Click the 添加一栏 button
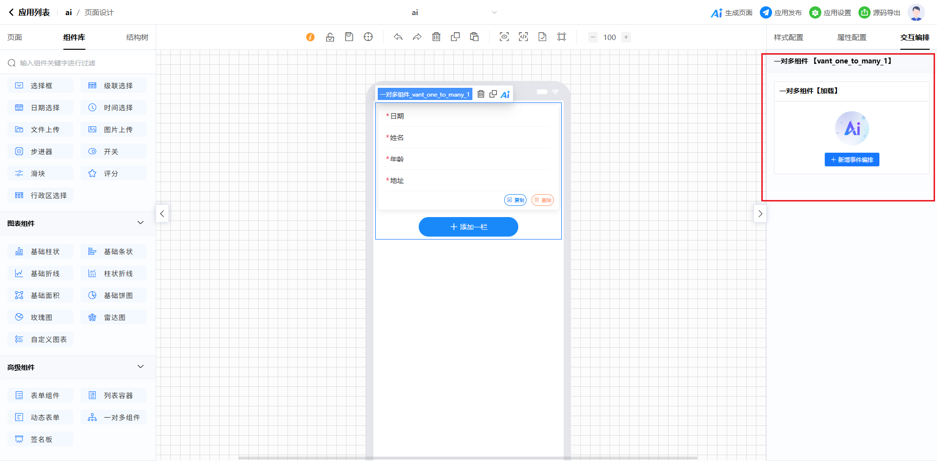 [x=468, y=227]
